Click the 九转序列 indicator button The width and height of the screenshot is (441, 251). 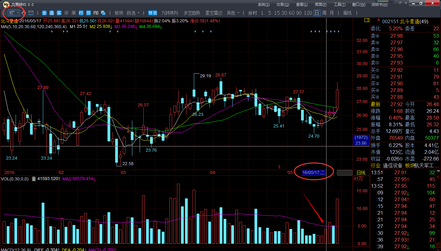click(170, 13)
